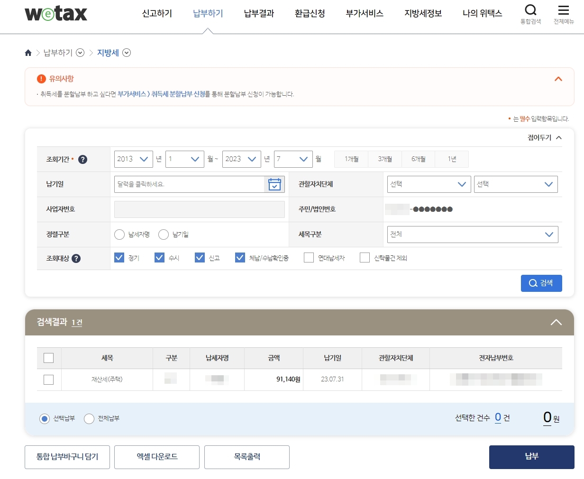Go to the home icon in breadcrumb
The image size is (584, 479).
tap(28, 53)
